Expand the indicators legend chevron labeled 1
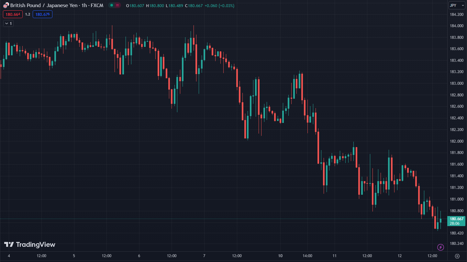The image size is (467, 262). pyautogui.click(x=8, y=23)
